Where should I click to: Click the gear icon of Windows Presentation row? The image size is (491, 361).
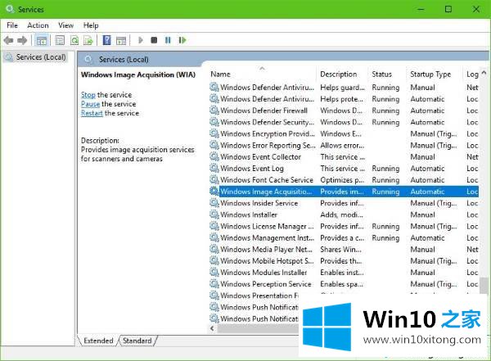[x=214, y=296]
